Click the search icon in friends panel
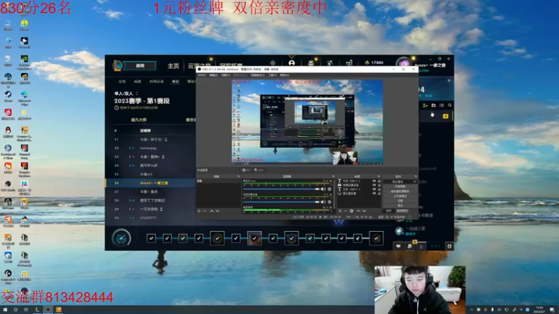The image size is (559, 314). coord(450,105)
